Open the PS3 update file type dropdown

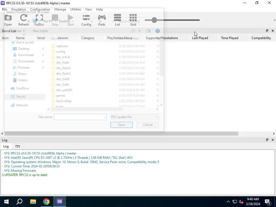[x=134, y=117]
